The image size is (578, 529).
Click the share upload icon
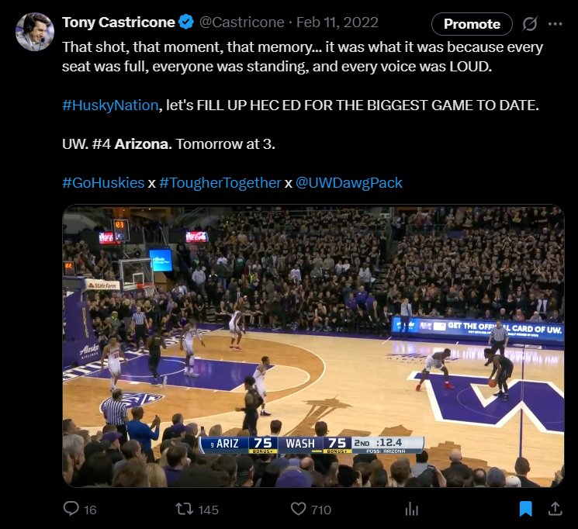(556, 509)
